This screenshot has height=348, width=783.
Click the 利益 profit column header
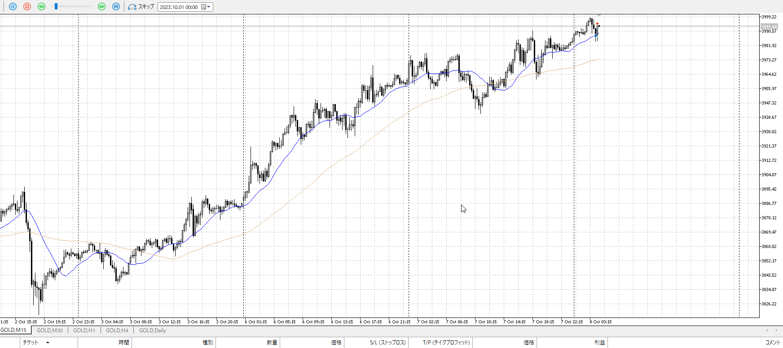(599, 343)
